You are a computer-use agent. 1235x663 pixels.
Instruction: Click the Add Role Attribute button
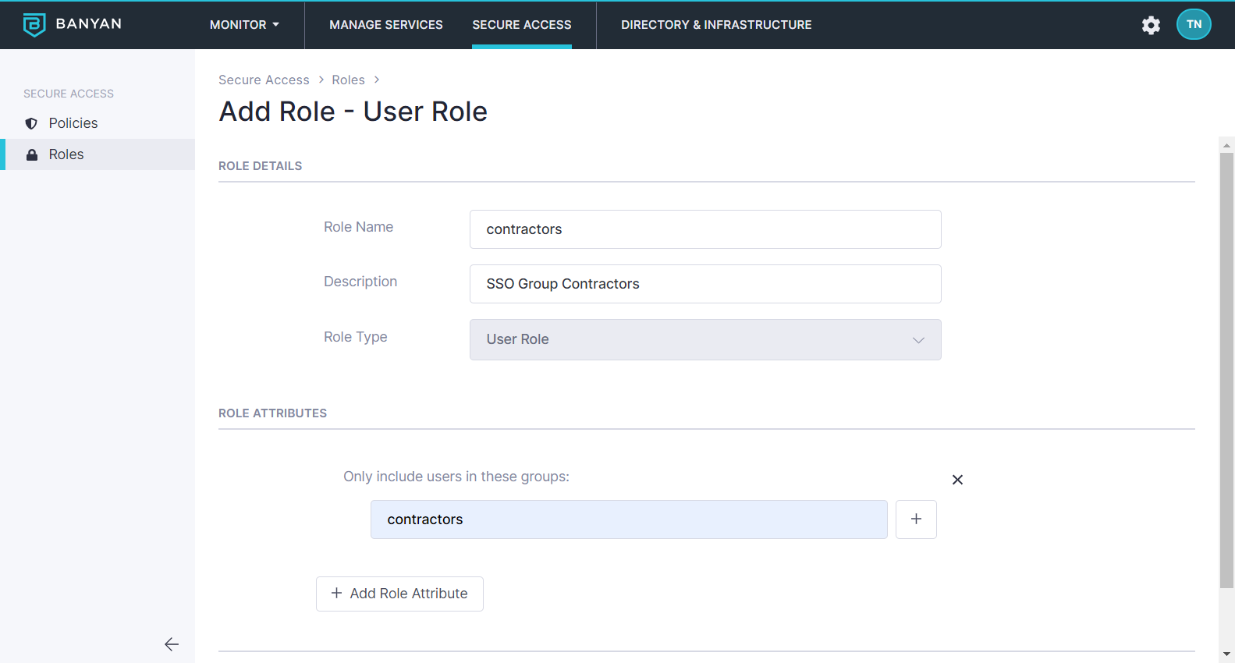pos(399,594)
